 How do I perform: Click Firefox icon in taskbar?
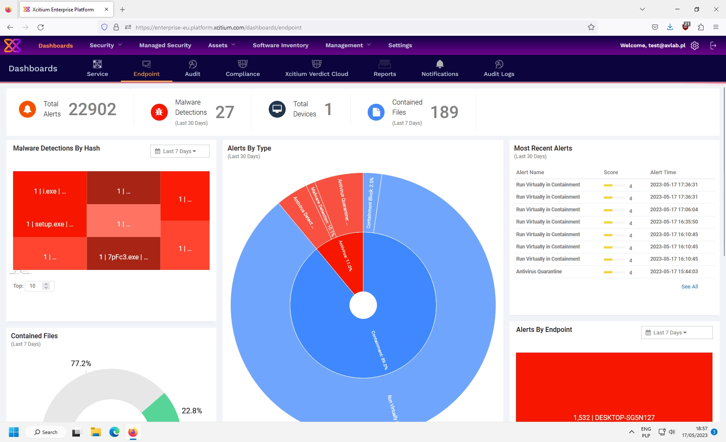pyautogui.click(x=133, y=432)
